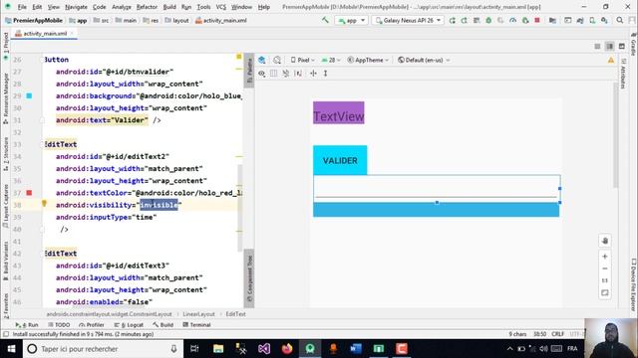This screenshot has height=358, width=638.
Task: Zoom in the design preview with plus
Action: (x=605, y=257)
